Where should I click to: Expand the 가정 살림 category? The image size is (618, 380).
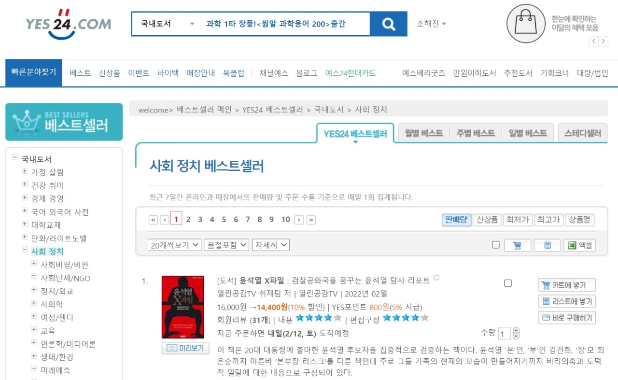pos(25,171)
